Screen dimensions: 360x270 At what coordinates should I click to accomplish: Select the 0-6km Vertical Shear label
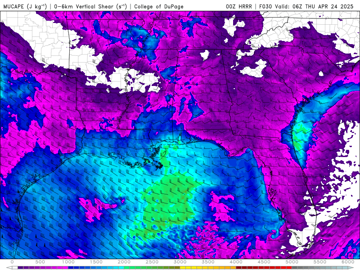coord(90,6)
